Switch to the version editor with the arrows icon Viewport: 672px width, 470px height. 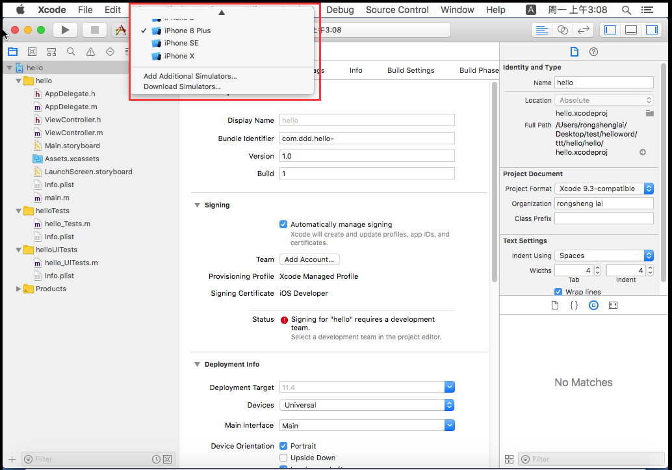click(x=583, y=30)
